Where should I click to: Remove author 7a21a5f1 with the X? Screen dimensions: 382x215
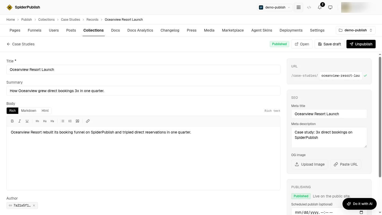34,205
